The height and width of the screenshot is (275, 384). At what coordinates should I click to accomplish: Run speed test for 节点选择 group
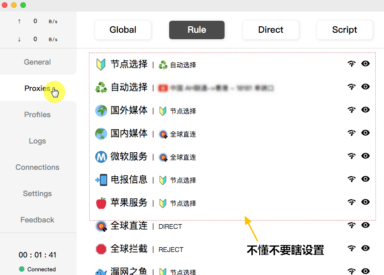pos(351,64)
